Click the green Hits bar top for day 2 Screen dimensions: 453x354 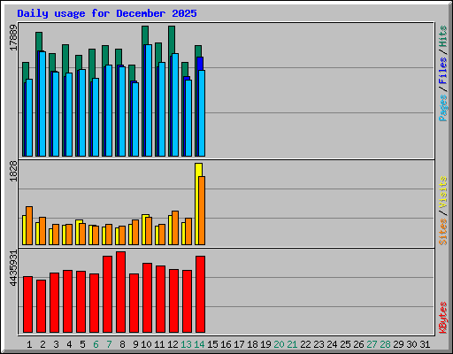point(39,42)
